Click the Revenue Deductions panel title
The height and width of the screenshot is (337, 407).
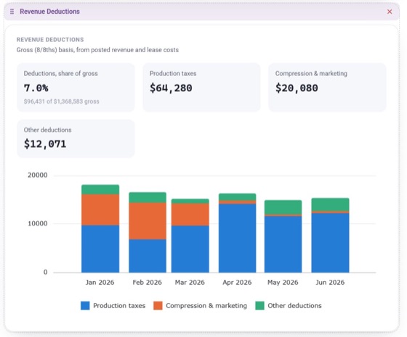point(50,12)
